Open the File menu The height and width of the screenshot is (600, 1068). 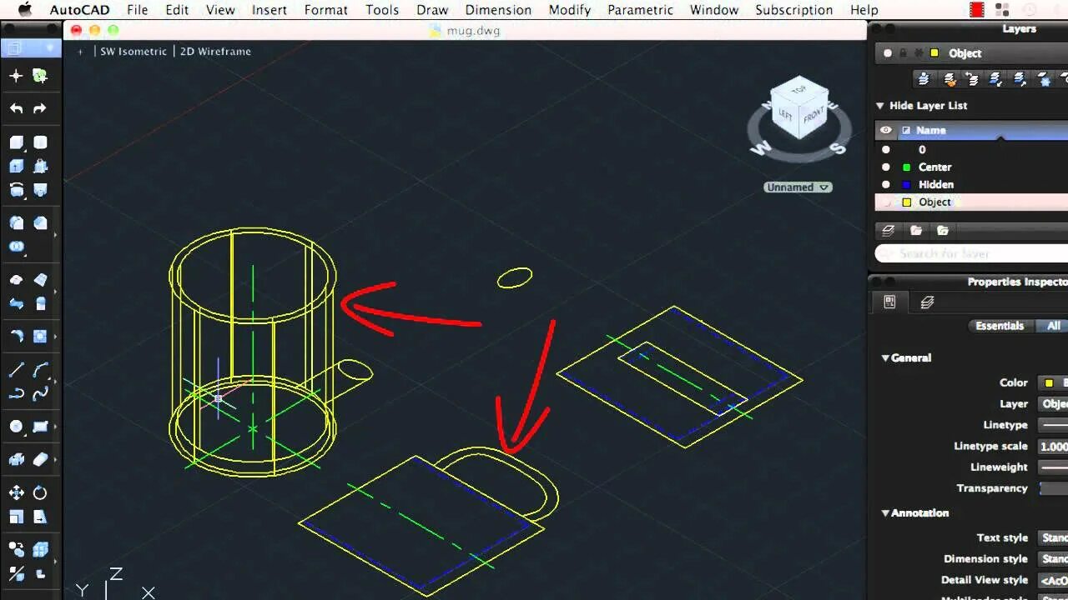click(x=137, y=10)
